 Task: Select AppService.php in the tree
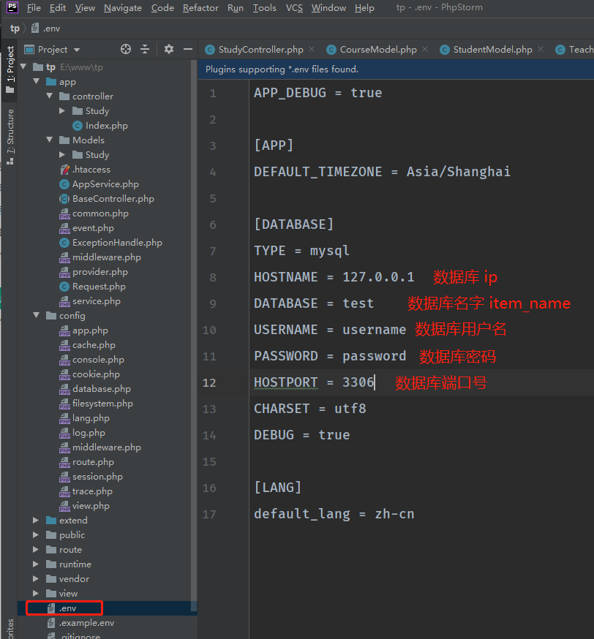pos(99,184)
